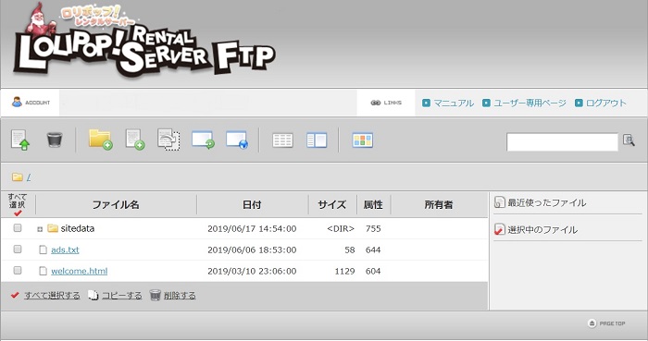Click the sitedata folder name
The height and width of the screenshot is (341, 648).
[x=77, y=228]
